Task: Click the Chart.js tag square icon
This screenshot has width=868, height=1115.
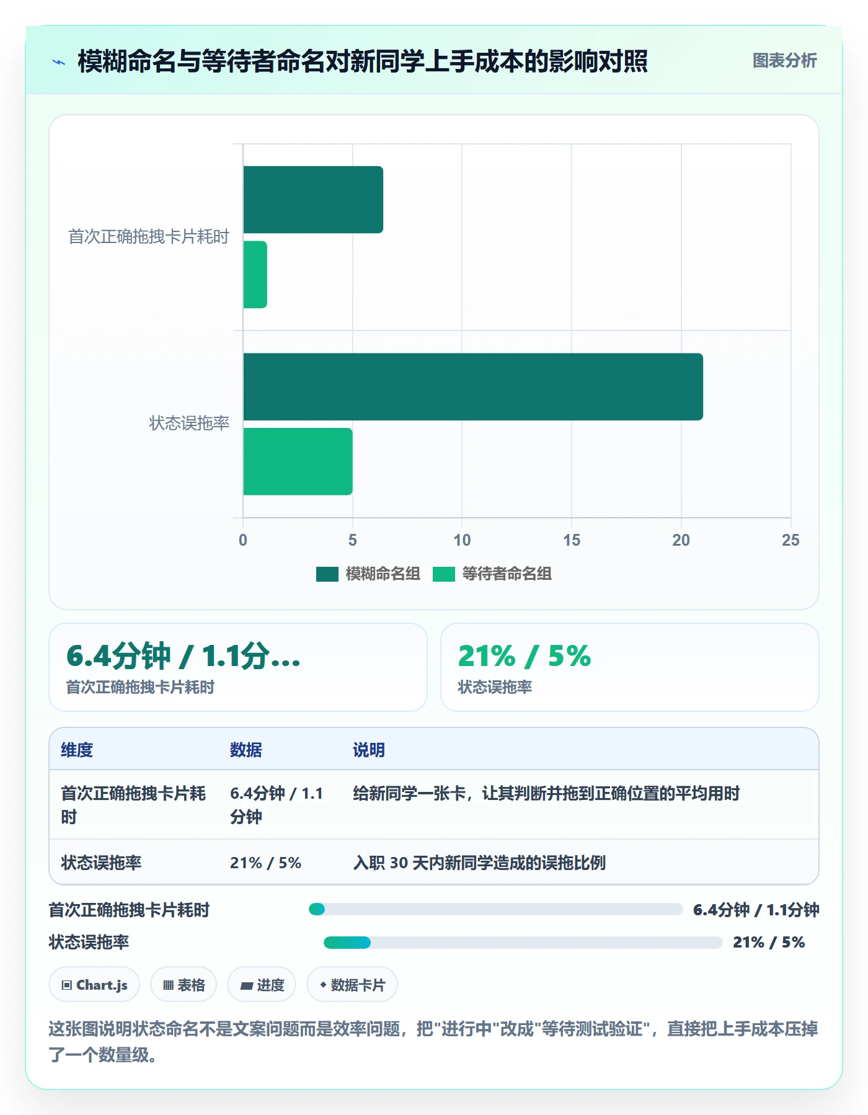Action: [67, 985]
